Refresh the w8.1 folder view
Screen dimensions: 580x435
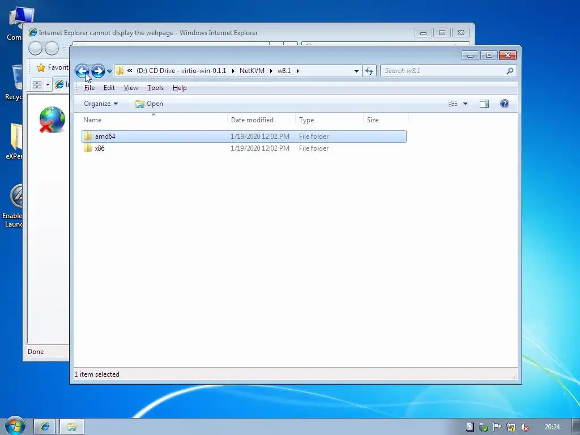point(369,71)
